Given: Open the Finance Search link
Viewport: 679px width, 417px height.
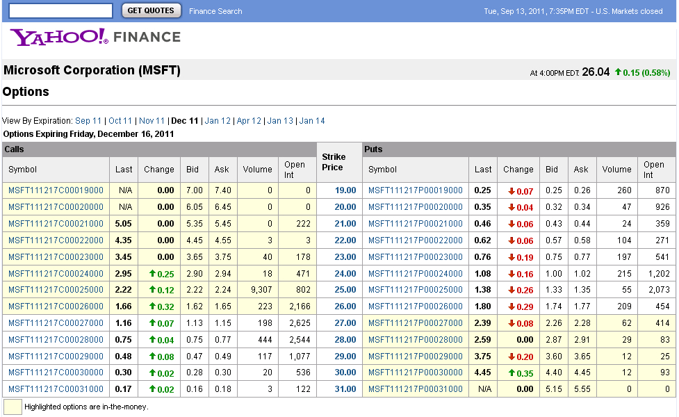Looking at the screenshot, I should [x=215, y=11].
